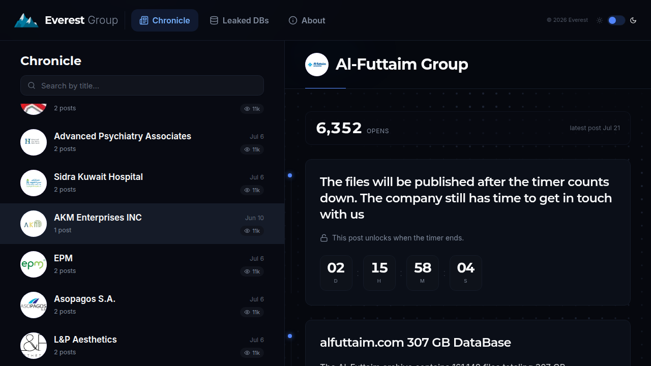This screenshot has width=651, height=366.
Task: Click the timeline dot beside timer post
Action: click(x=290, y=175)
